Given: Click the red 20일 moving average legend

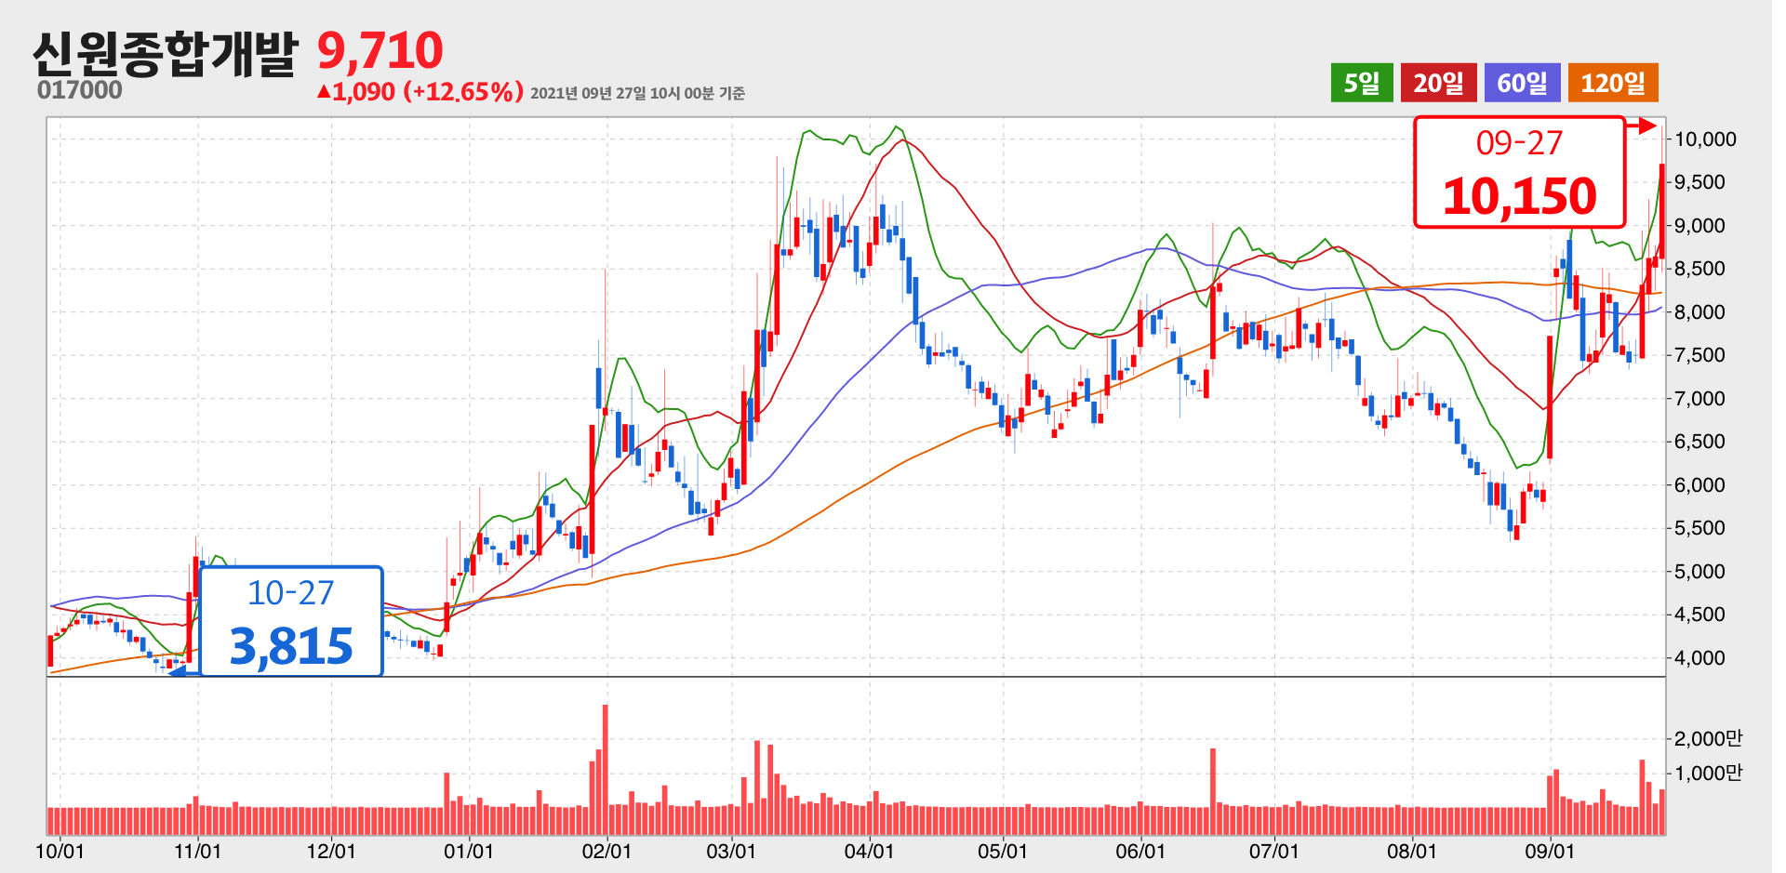Looking at the screenshot, I should 1439,83.
